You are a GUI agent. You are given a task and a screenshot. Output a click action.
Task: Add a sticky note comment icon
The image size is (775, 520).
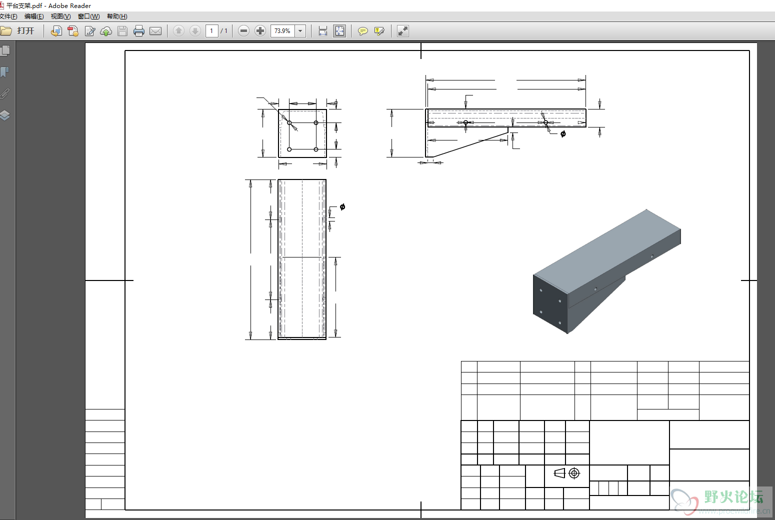click(x=363, y=31)
